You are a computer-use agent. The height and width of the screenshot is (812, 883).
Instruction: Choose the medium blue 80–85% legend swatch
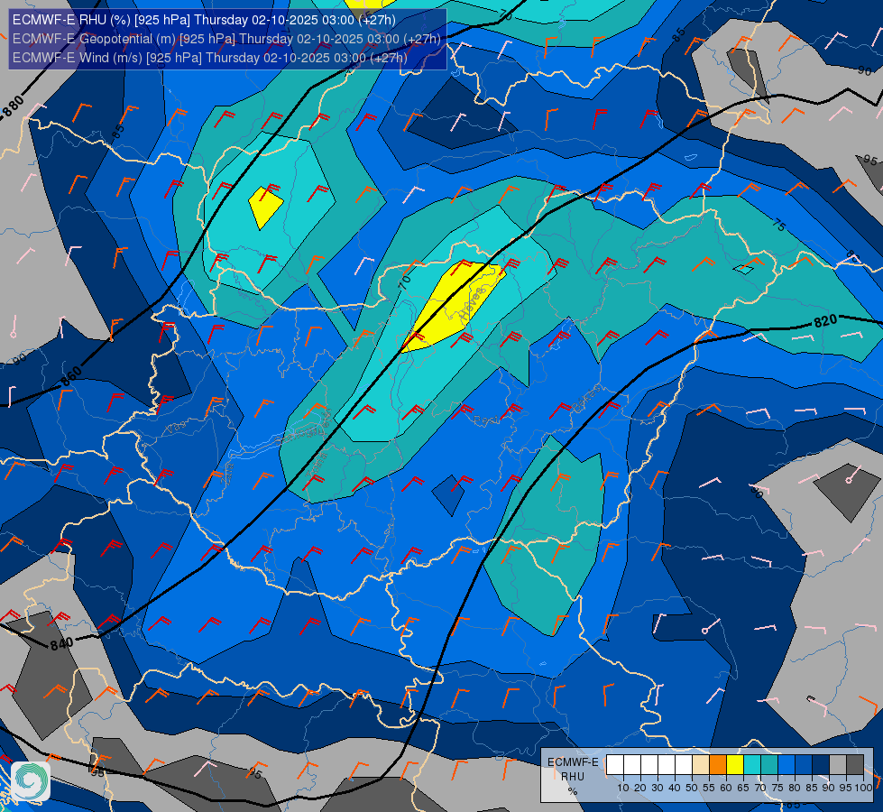tap(804, 765)
